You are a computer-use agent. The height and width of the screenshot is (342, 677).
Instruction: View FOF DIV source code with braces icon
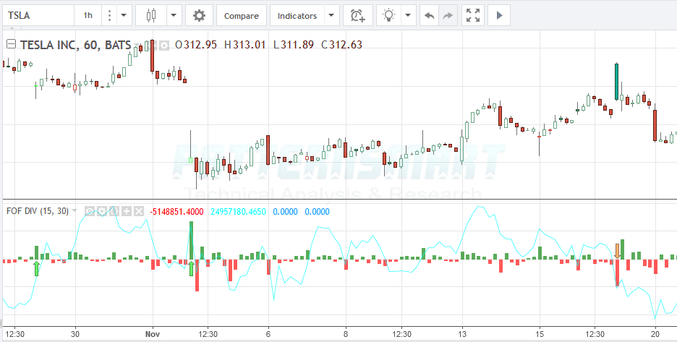pos(114,211)
